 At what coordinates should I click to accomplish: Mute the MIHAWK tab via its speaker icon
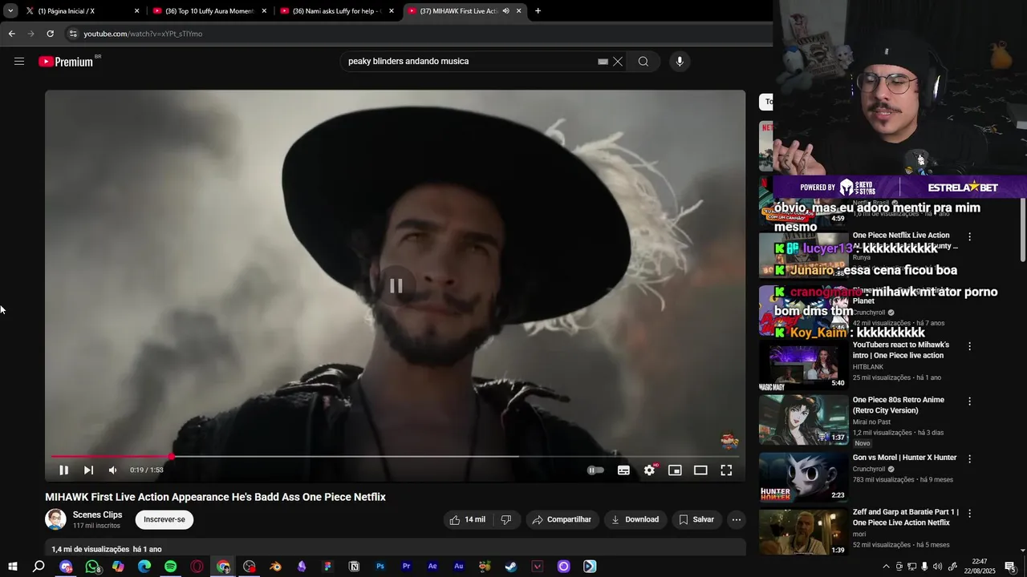[x=505, y=11]
